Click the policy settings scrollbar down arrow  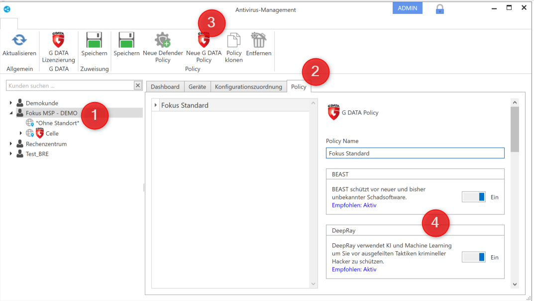(x=515, y=284)
